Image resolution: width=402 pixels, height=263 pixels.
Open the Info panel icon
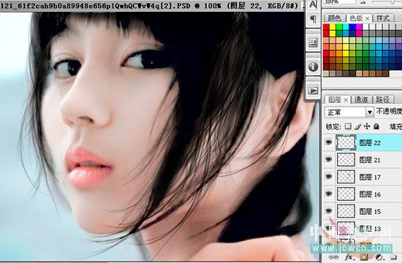[313, 66]
